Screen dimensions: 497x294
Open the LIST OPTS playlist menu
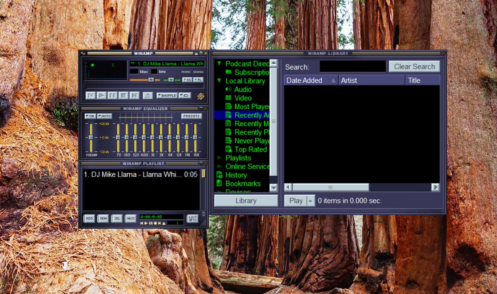tap(193, 218)
